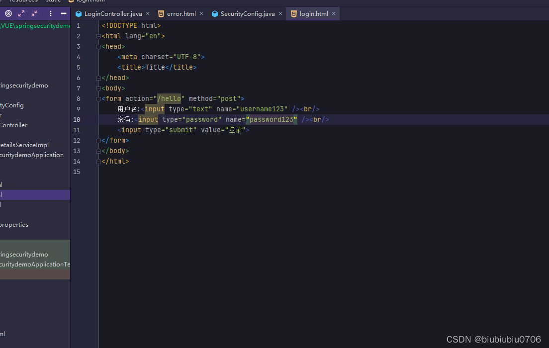Click the SecurityConfig.java file type icon
549x348 pixels.
[215, 13]
